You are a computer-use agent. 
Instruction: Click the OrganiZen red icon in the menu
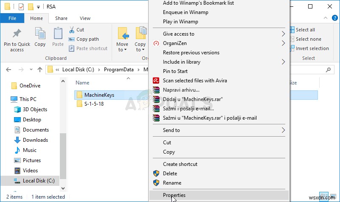coord(156,43)
